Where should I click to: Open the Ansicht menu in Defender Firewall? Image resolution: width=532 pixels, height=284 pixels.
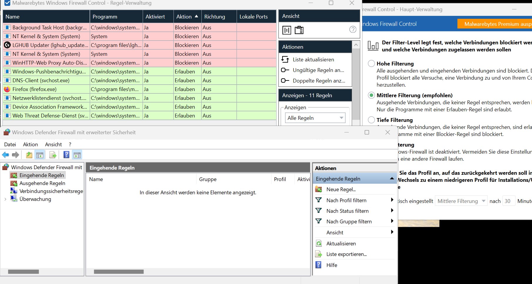pyautogui.click(x=53, y=144)
